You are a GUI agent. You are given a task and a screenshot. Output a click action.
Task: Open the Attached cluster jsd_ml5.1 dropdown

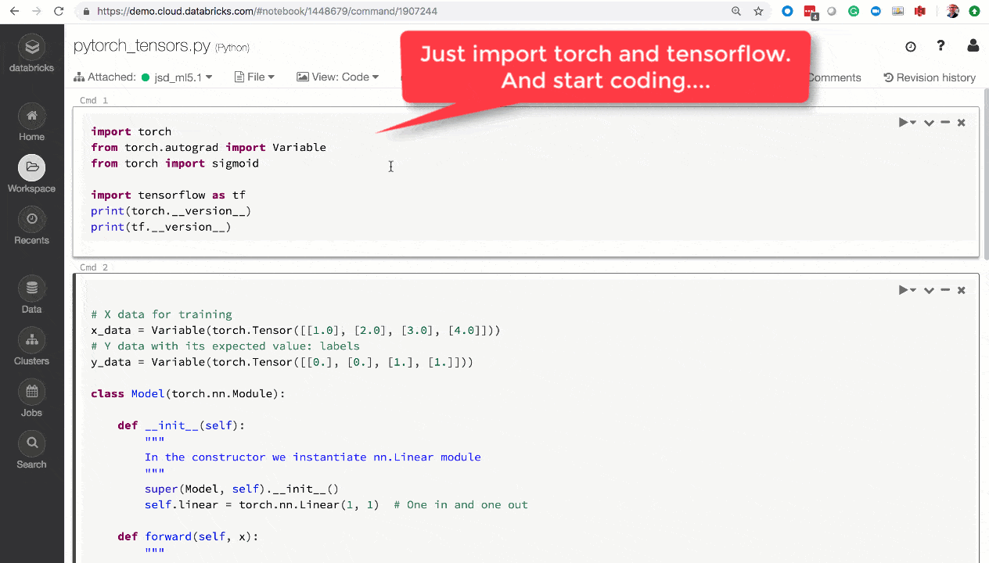pos(143,77)
